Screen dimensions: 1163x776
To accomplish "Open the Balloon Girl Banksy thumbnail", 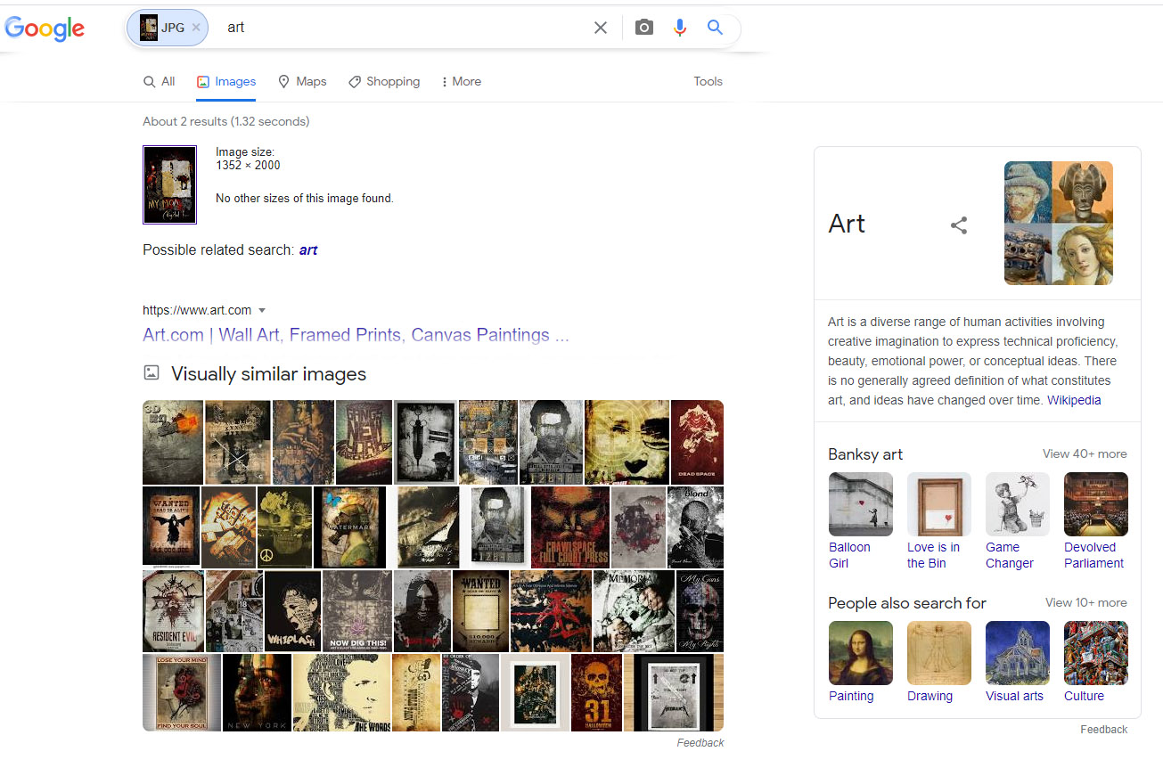I will [860, 504].
